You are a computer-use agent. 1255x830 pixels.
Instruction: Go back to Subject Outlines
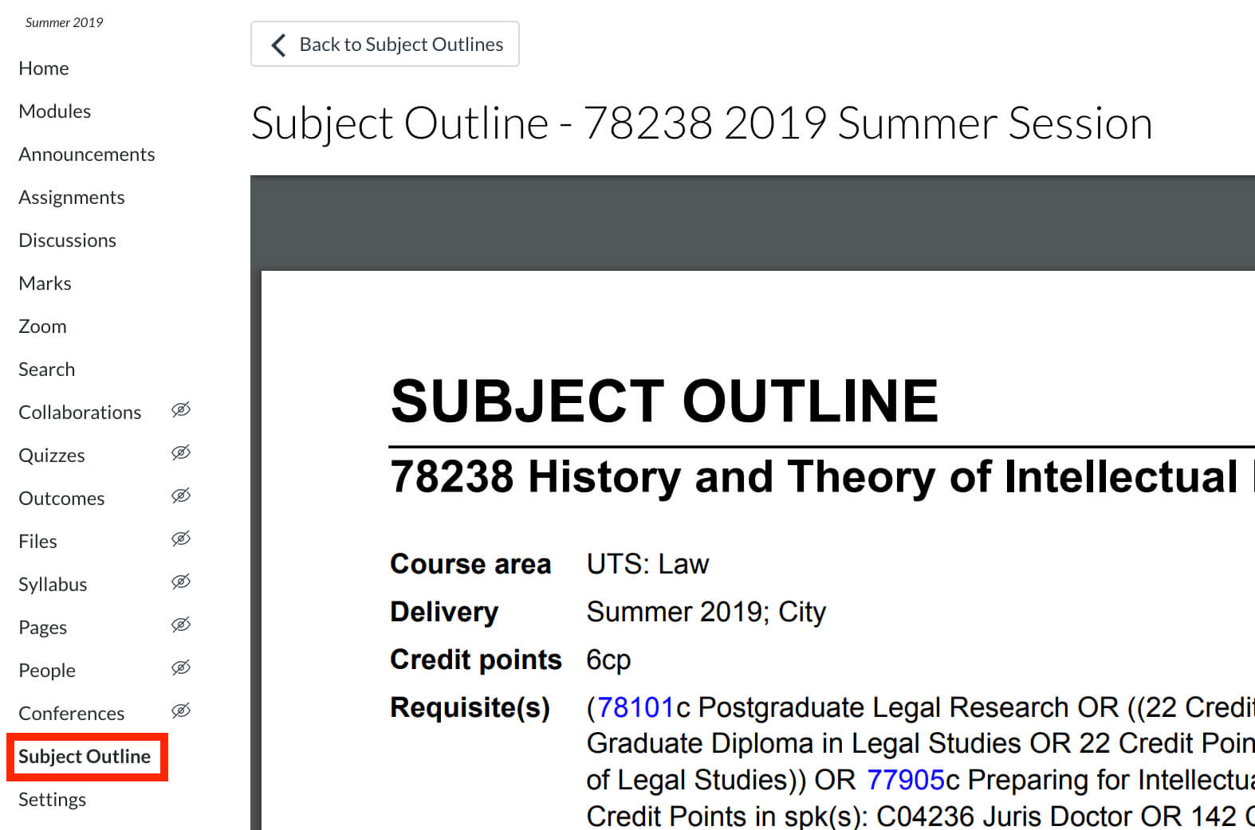[385, 45]
